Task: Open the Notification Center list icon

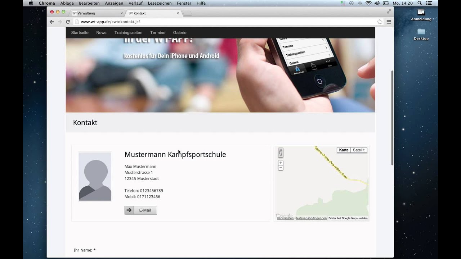Action: coord(429,3)
